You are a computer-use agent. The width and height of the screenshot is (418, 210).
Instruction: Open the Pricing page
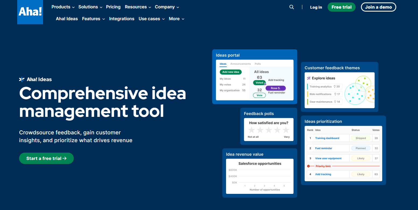point(113,7)
